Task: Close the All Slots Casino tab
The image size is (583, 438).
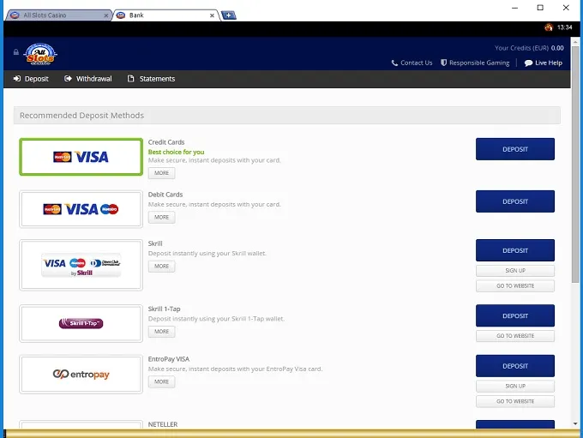Action: [x=106, y=15]
